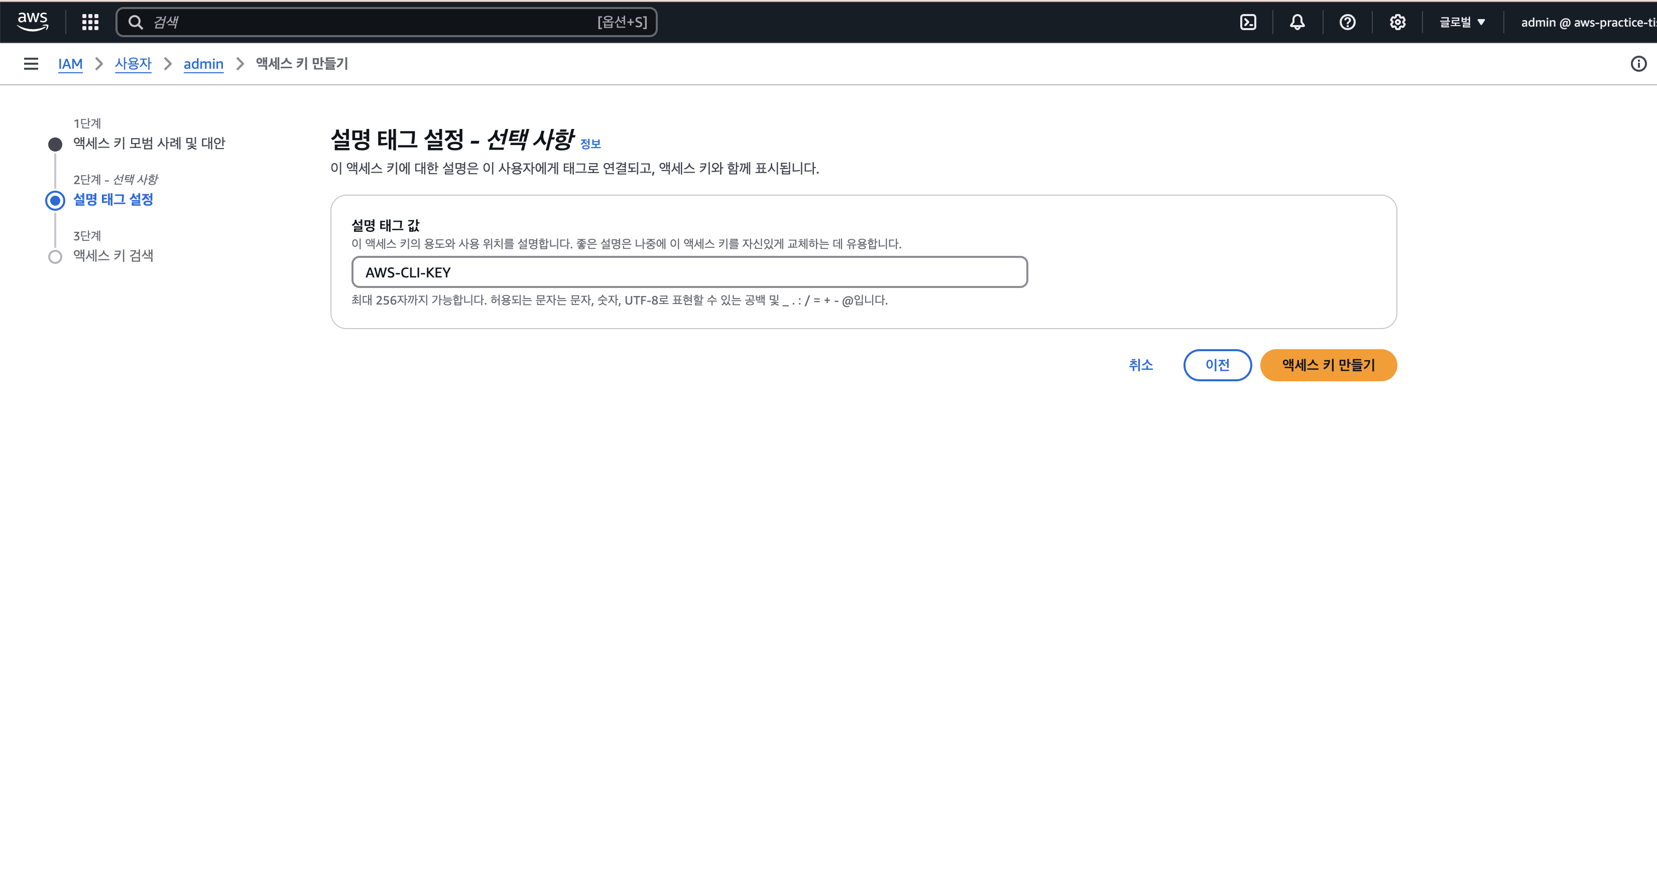The width and height of the screenshot is (1657, 887).
Task: Open the settings gear icon
Action: click(x=1397, y=22)
